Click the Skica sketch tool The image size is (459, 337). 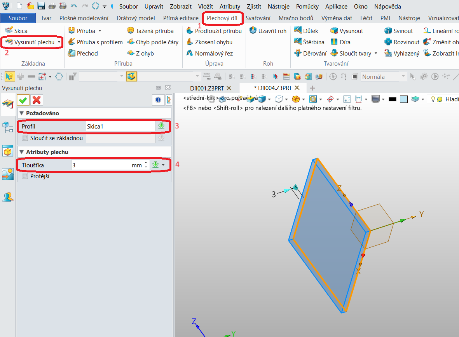click(x=16, y=31)
